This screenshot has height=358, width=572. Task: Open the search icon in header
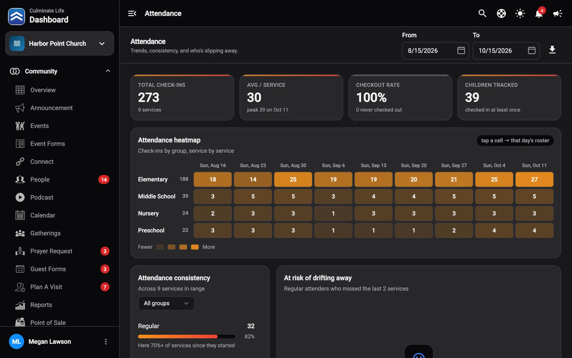point(482,13)
